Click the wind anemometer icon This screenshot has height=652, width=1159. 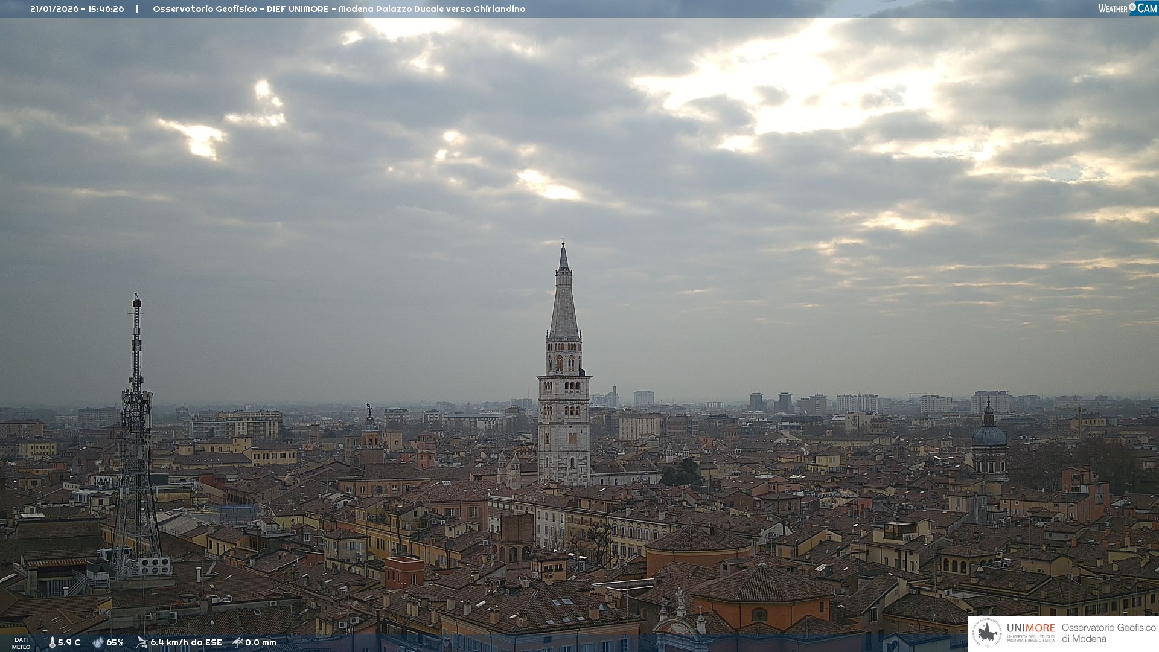pyautogui.click(x=142, y=642)
